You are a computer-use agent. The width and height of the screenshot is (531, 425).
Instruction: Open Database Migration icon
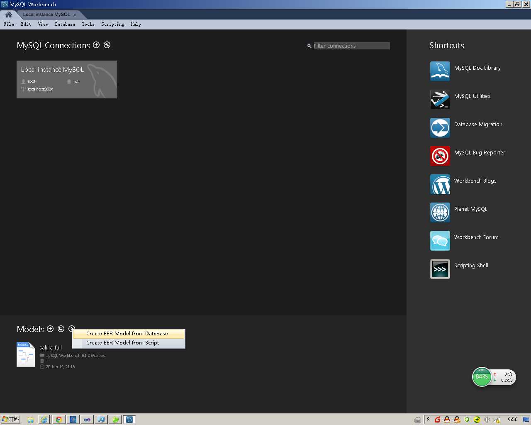pyautogui.click(x=440, y=128)
